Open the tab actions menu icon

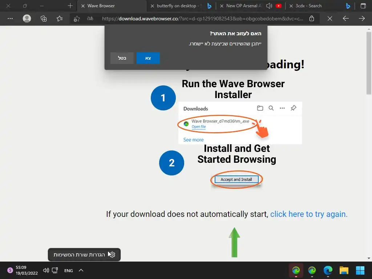tap(363, 6)
